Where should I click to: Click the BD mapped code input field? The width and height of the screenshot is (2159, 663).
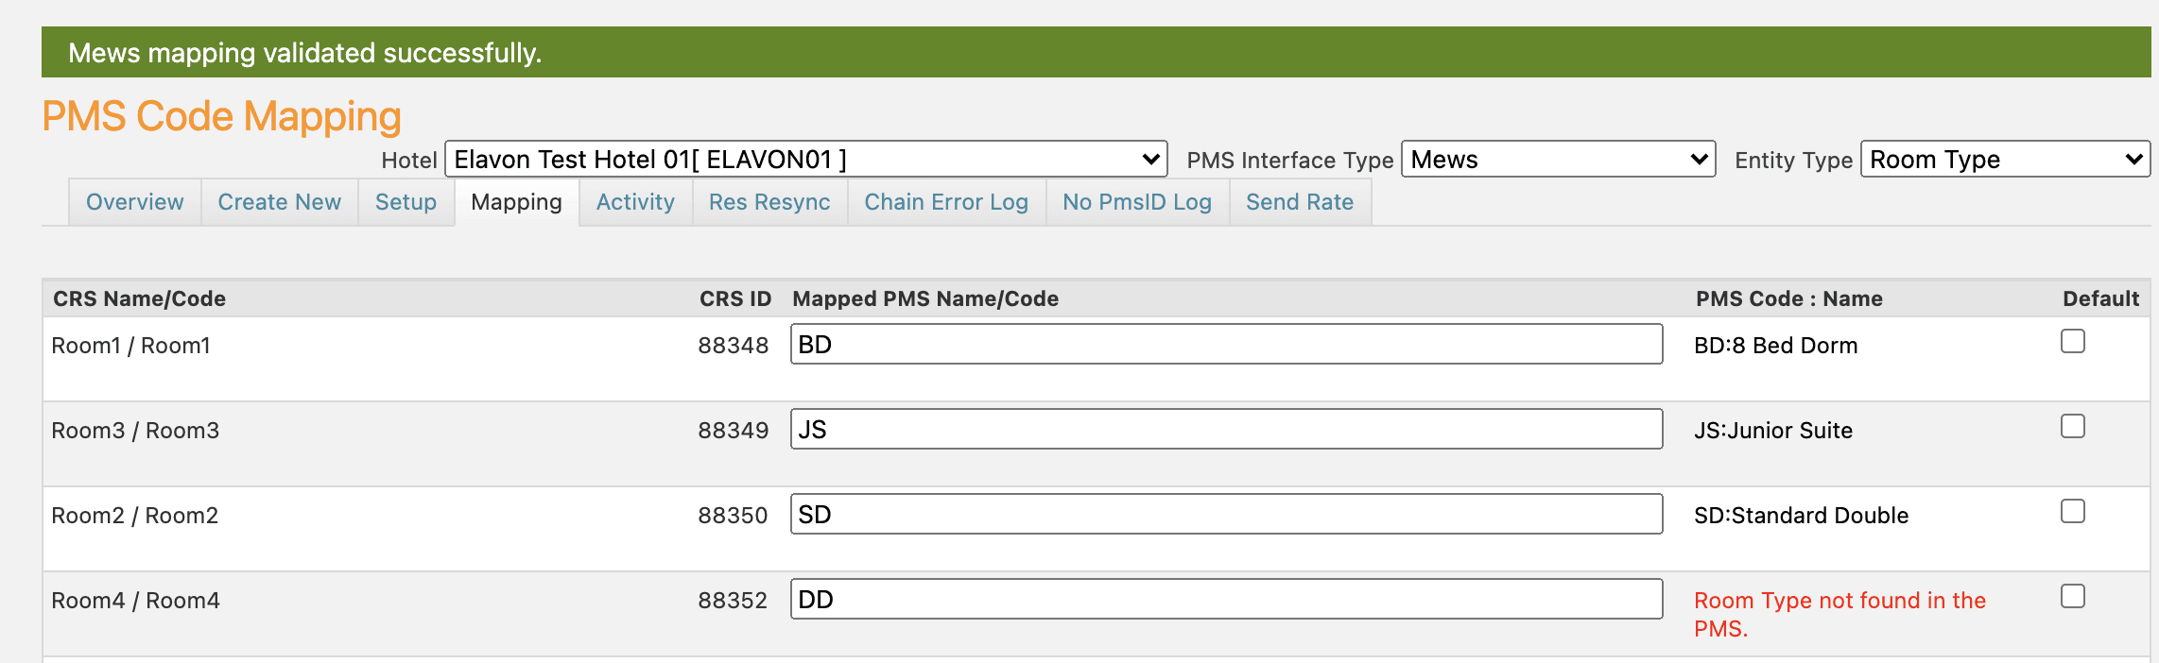(x=1225, y=344)
